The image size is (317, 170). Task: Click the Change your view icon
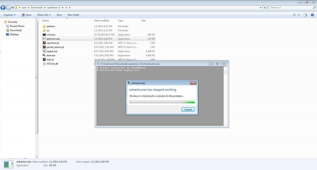pos(294,15)
